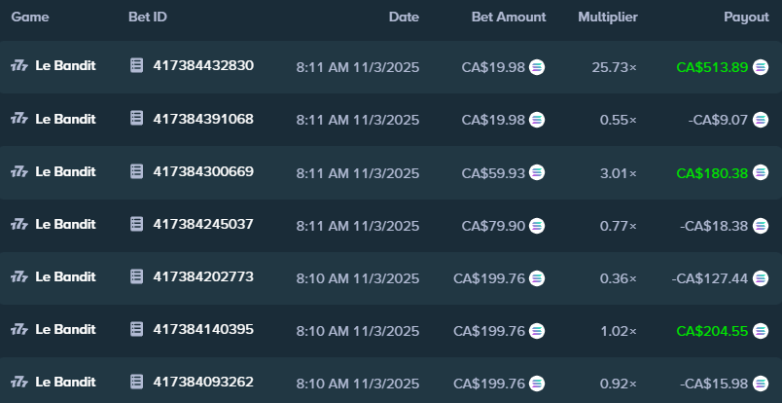Click Solana coin icon beside -CA$18.38 payout
The width and height of the screenshot is (782, 403).
point(761,226)
